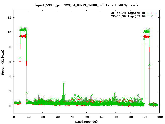Click x-axis tick label 100
The image size is (165, 124).
click(x=160, y=117)
